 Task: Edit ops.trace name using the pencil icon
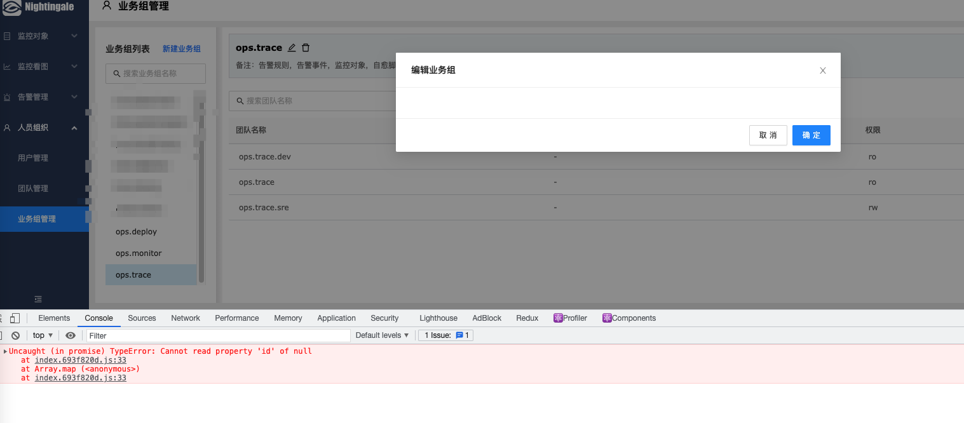(x=292, y=47)
